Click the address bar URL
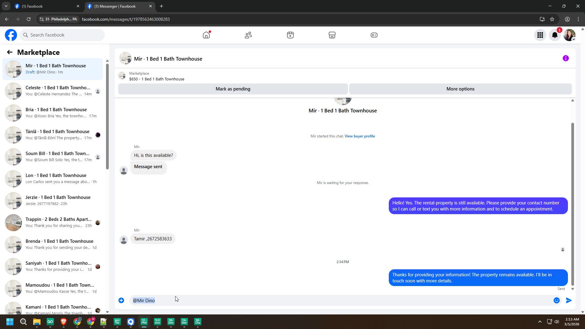The image size is (585, 329). [126, 19]
